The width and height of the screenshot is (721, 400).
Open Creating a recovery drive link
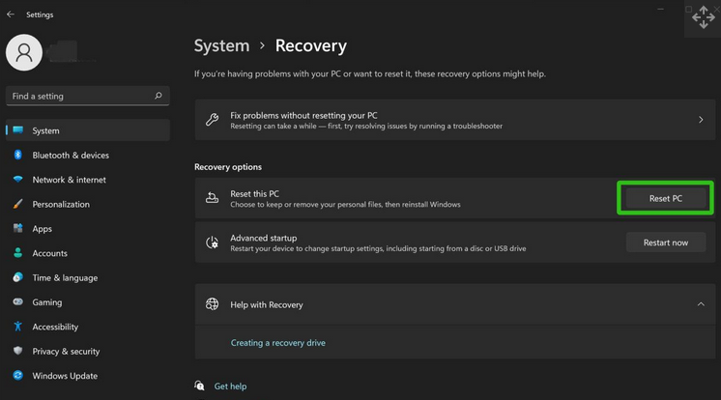click(x=277, y=343)
